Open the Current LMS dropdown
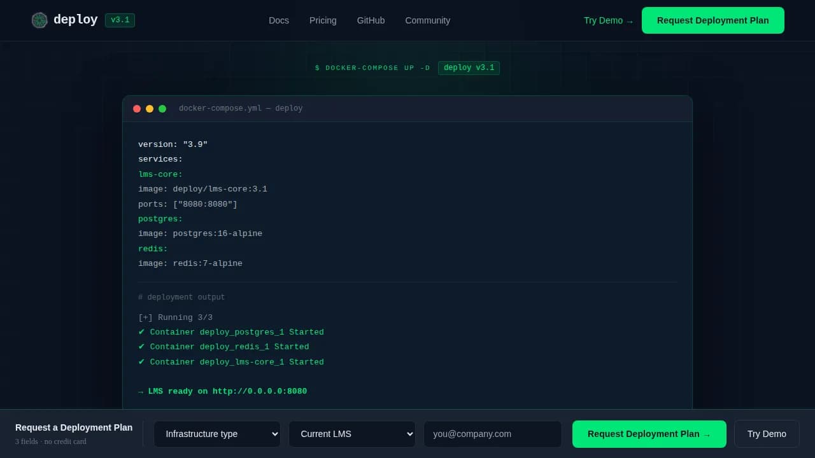This screenshot has height=458, width=815. (352, 434)
